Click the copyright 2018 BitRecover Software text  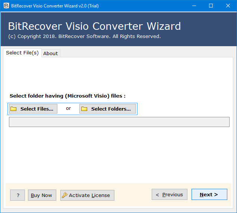coord(85,36)
